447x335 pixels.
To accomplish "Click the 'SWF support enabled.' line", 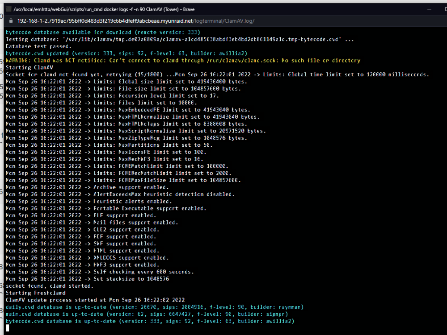I will pyautogui.click(x=81, y=244).
